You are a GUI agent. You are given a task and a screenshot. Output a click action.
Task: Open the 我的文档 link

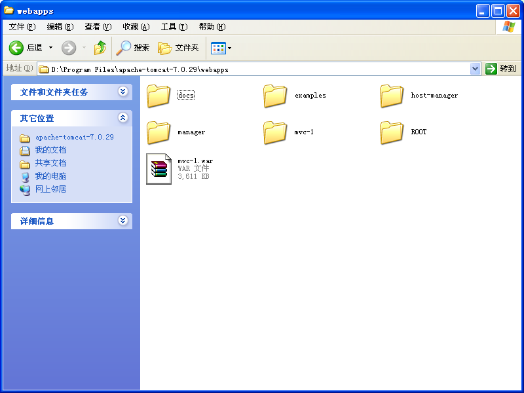[x=51, y=150]
